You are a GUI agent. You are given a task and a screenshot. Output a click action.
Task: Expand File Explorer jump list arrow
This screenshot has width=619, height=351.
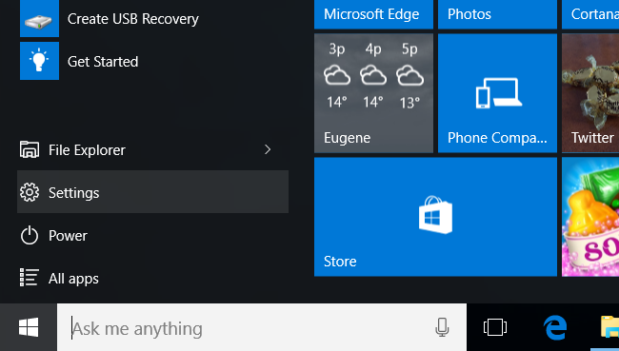pyautogui.click(x=268, y=149)
